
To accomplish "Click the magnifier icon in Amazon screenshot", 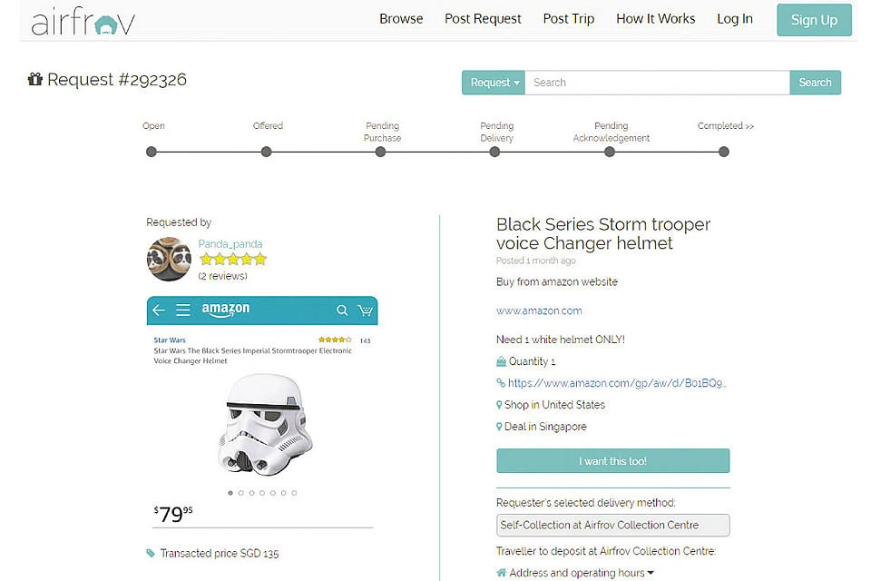I will pyautogui.click(x=342, y=310).
